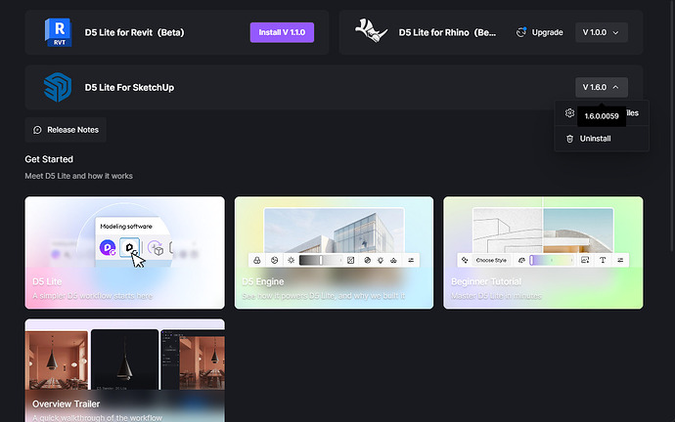Open Release Notes
675x422 pixels.
pos(66,130)
